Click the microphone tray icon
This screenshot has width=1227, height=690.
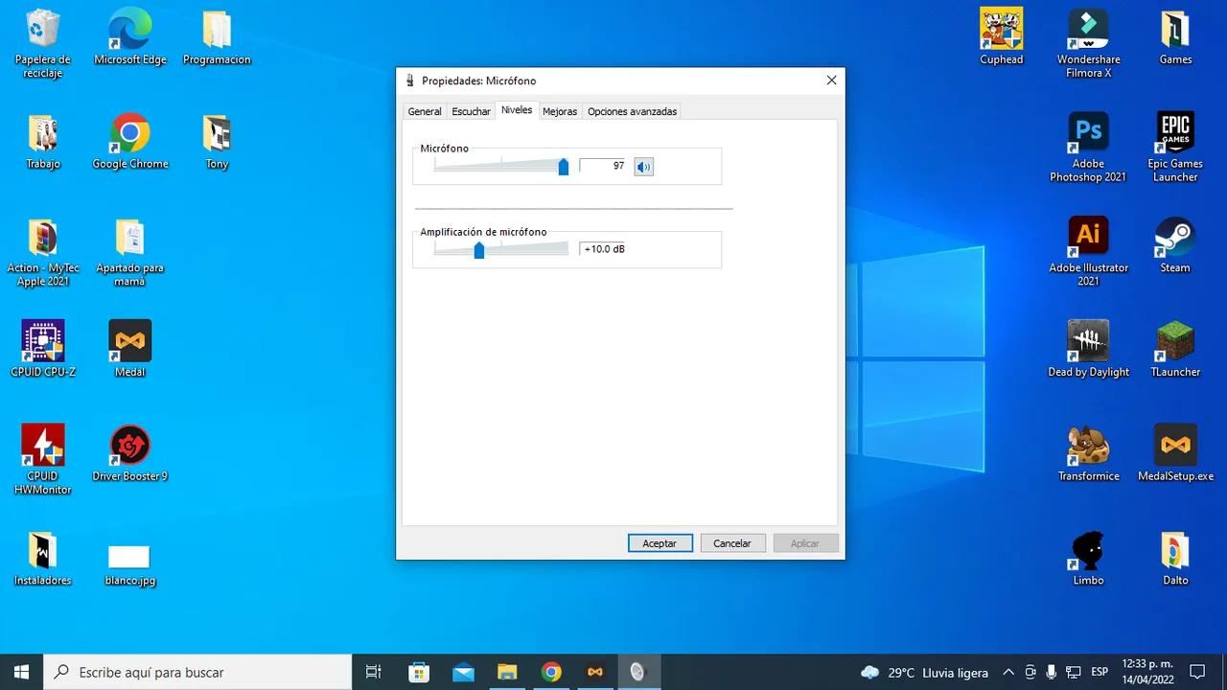(1052, 672)
